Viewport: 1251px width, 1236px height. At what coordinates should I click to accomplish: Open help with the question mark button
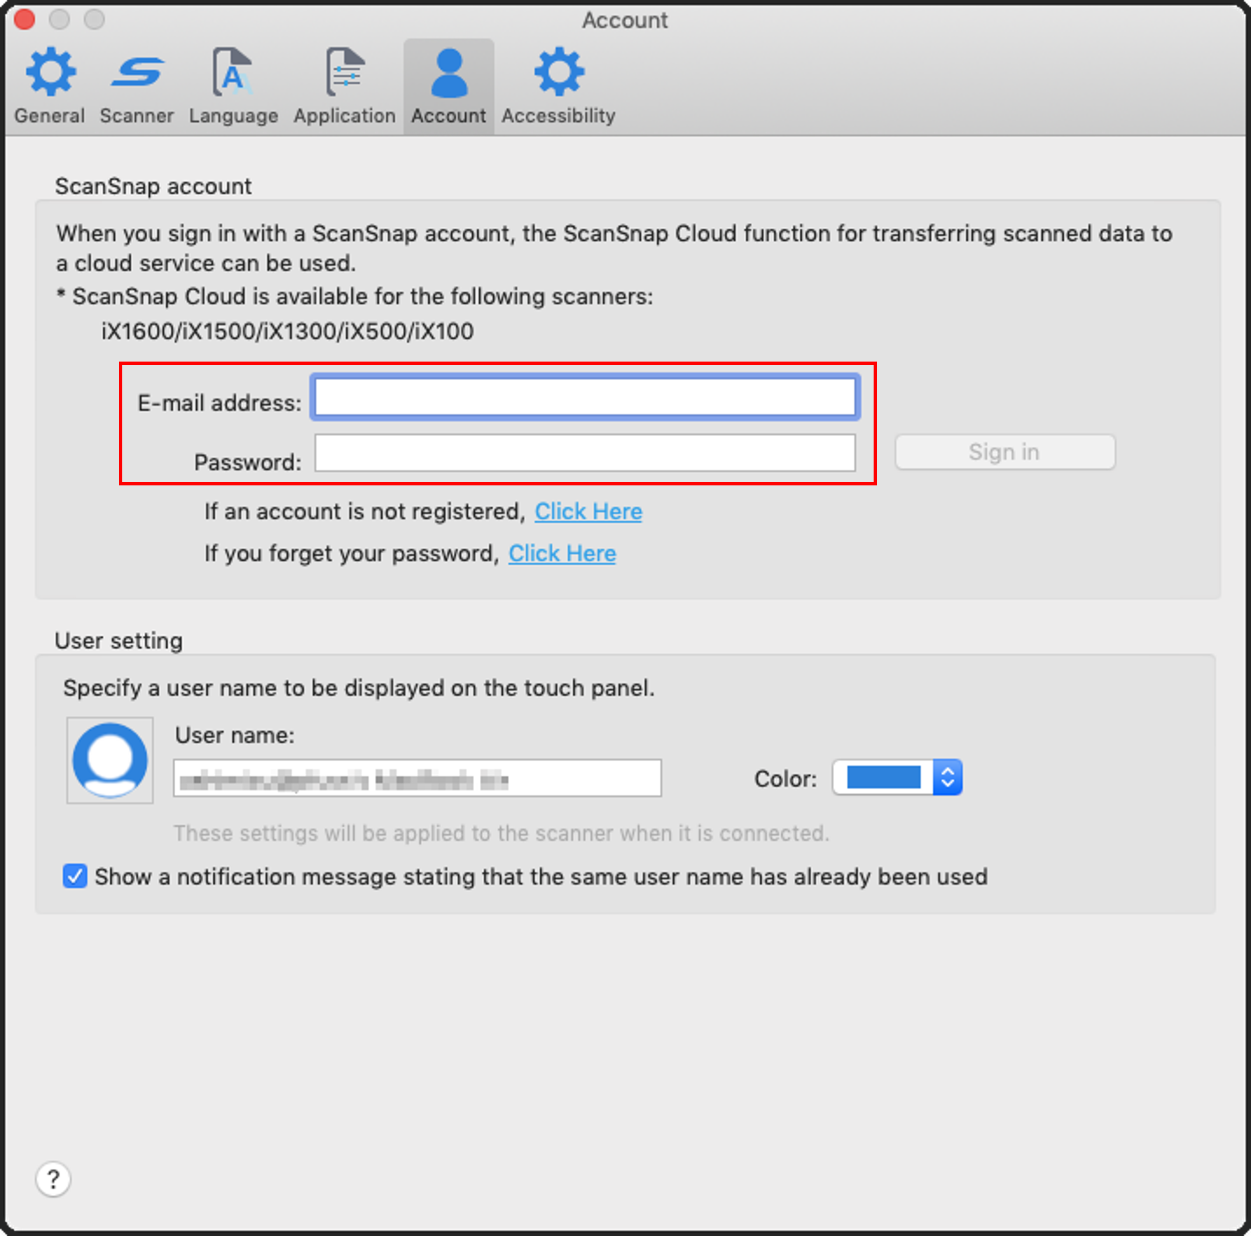coord(53,1179)
